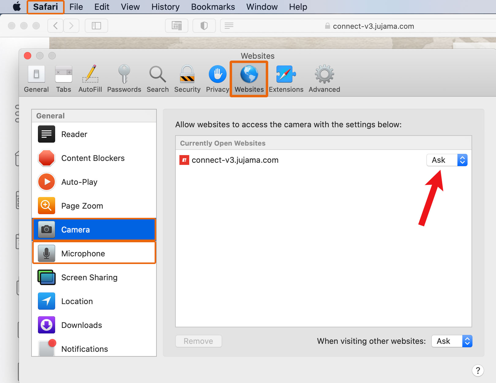Open the Help menu
The image size is (496, 383).
click(298, 7)
